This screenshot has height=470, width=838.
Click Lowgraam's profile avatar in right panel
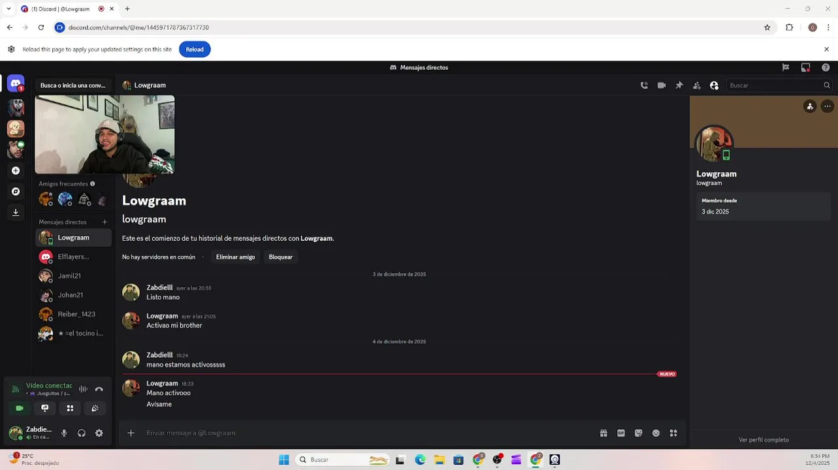[713, 144]
